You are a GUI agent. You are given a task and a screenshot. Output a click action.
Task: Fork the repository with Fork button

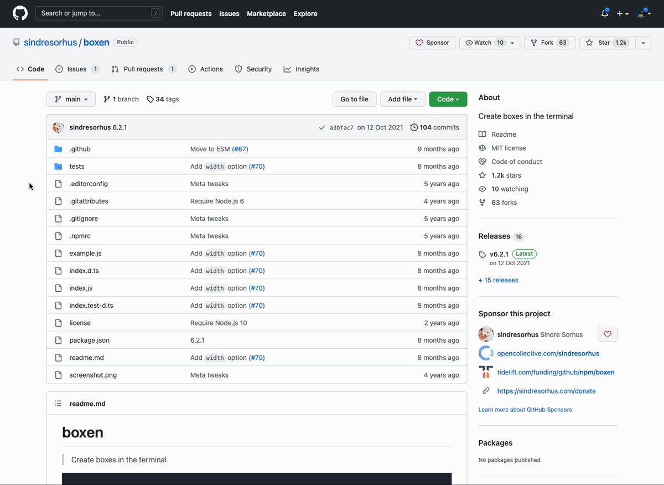[x=550, y=43]
